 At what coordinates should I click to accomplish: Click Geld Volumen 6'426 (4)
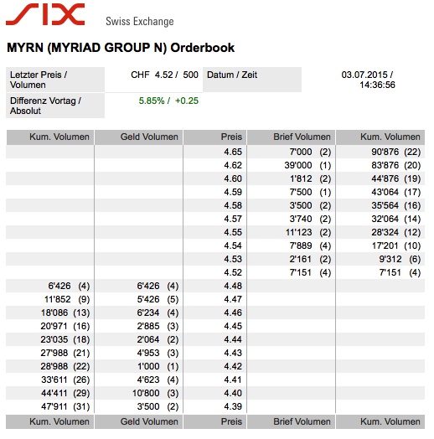(158, 286)
